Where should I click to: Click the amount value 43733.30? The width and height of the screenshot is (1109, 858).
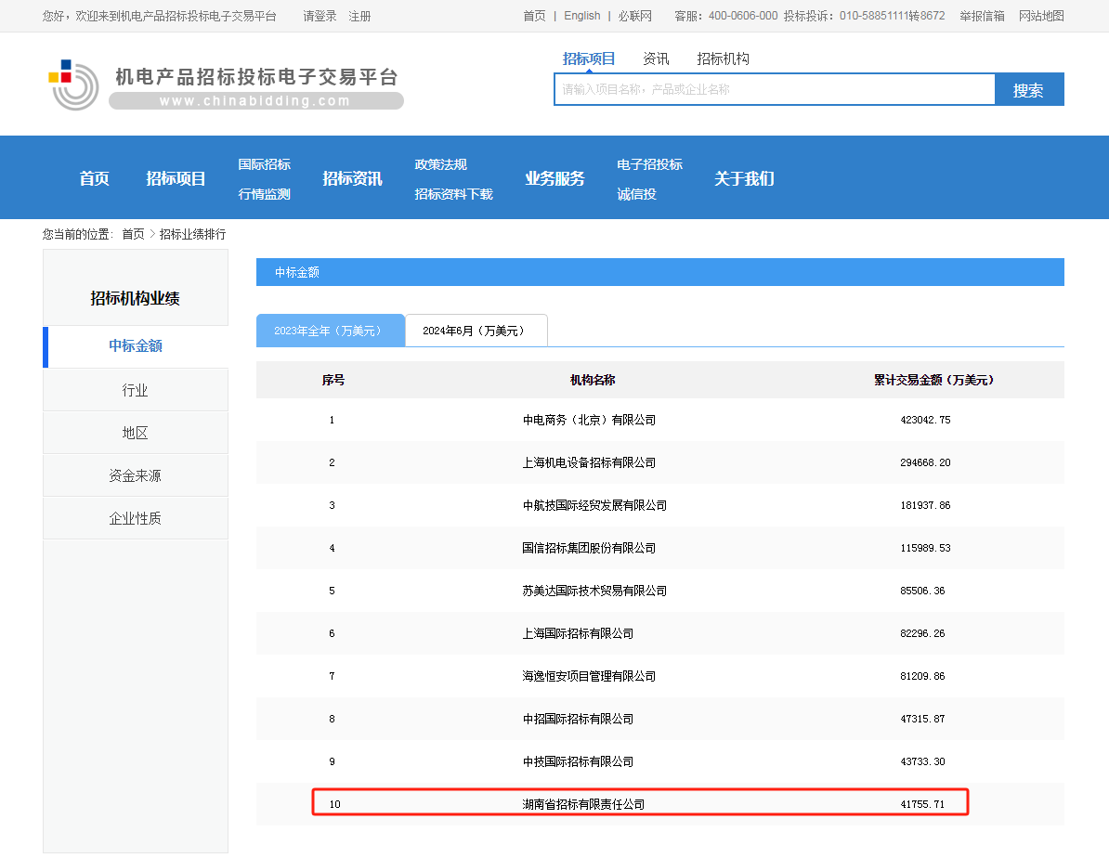(x=922, y=761)
